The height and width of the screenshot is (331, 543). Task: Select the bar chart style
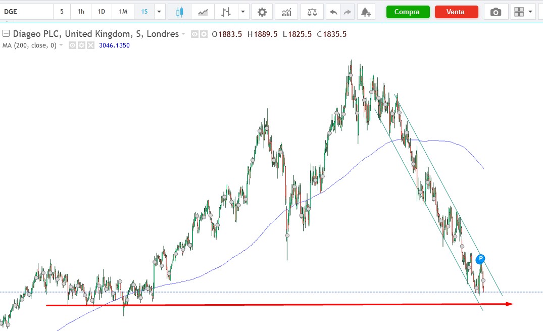point(226,12)
